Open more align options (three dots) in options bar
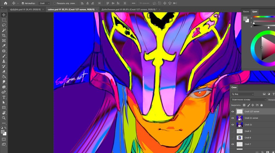 pyautogui.click(x=133, y=3)
